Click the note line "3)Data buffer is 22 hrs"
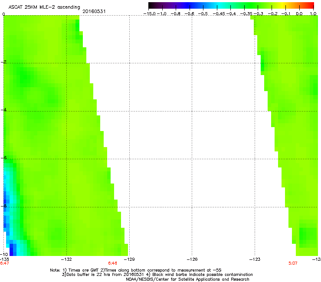 tap(157, 275)
